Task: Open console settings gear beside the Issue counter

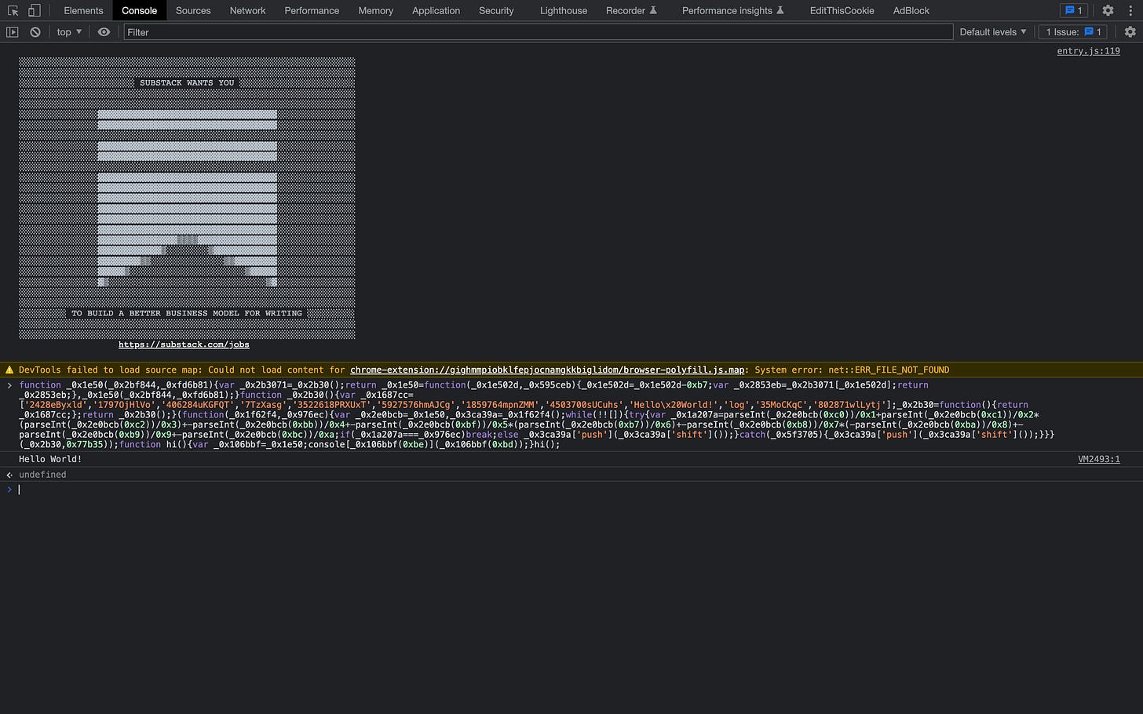Action: point(1132,31)
